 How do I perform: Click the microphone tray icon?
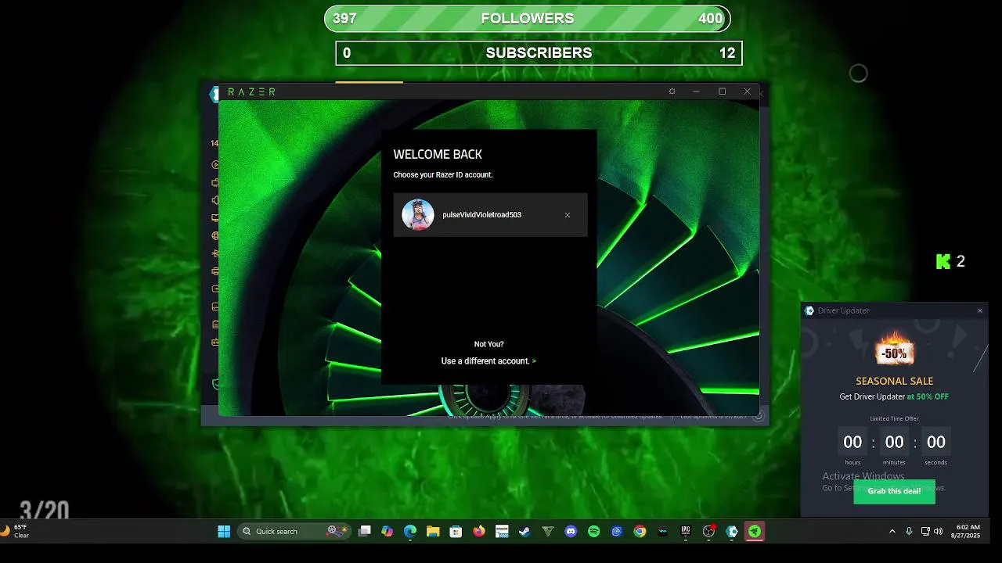point(909,532)
